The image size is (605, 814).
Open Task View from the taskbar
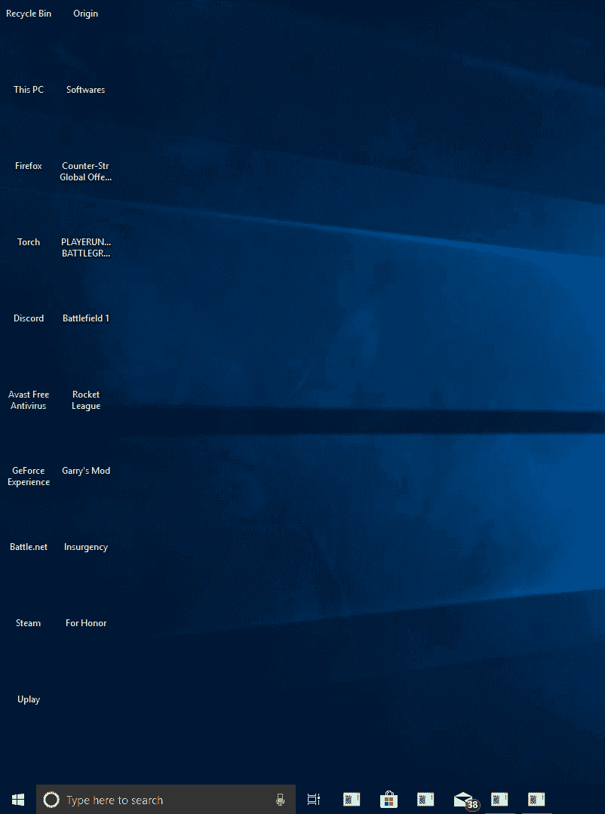(314, 800)
